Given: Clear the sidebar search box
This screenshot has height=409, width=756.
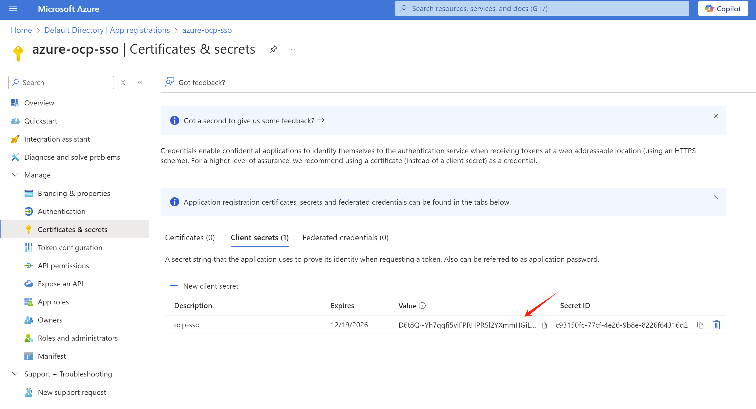Looking at the screenshot, I should point(123,83).
